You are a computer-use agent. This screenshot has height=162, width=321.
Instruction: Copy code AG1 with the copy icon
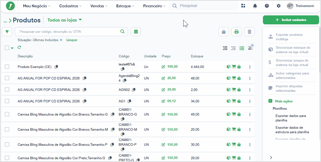click(129, 101)
